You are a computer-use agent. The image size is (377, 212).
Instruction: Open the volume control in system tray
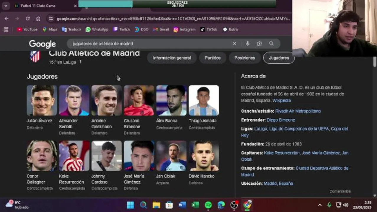[346, 205]
